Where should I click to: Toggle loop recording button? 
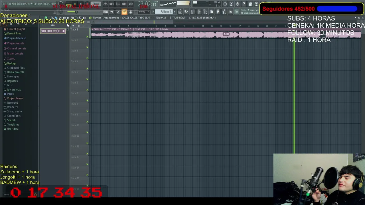coord(130,4)
